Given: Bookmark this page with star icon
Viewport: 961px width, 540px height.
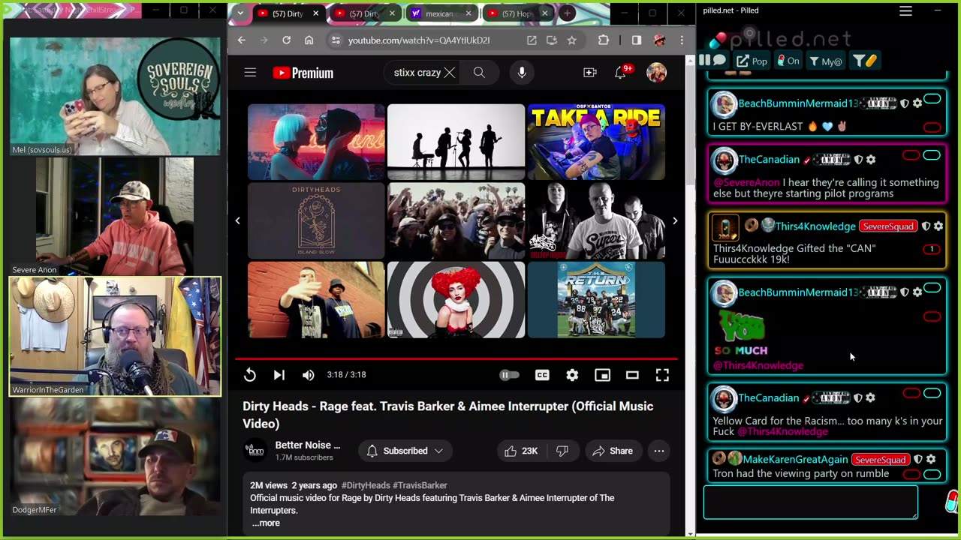Looking at the screenshot, I should click(x=572, y=40).
